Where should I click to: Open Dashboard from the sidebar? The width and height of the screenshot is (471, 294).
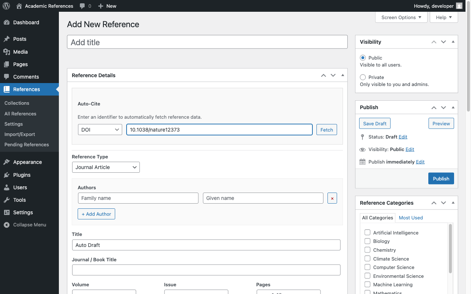point(26,22)
